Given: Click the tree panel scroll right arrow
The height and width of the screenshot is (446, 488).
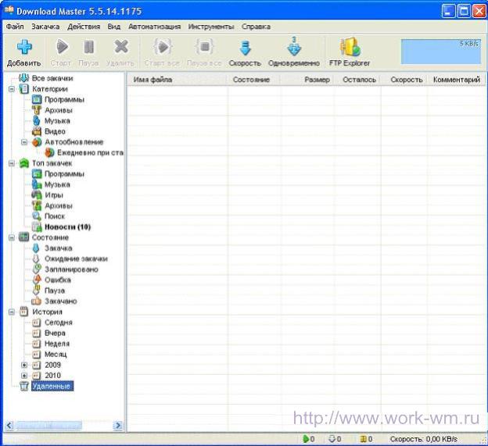Looking at the screenshot, I should [x=118, y=425].
